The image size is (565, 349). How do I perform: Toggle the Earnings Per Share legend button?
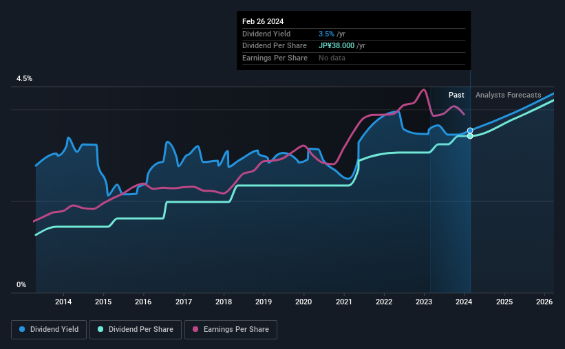pos(231,330)
